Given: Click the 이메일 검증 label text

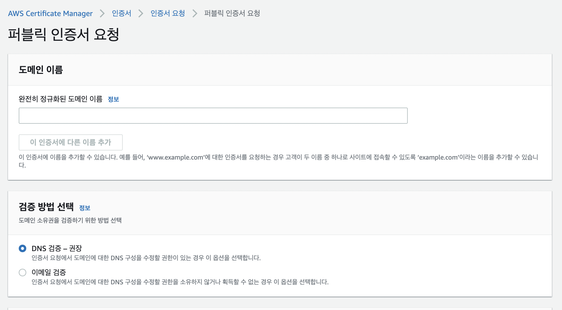Looking at the screenshot, I should click(49, 273).
